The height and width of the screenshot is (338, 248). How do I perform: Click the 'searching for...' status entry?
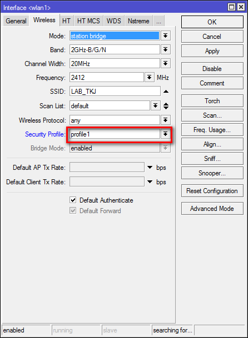tap(172, 330)
